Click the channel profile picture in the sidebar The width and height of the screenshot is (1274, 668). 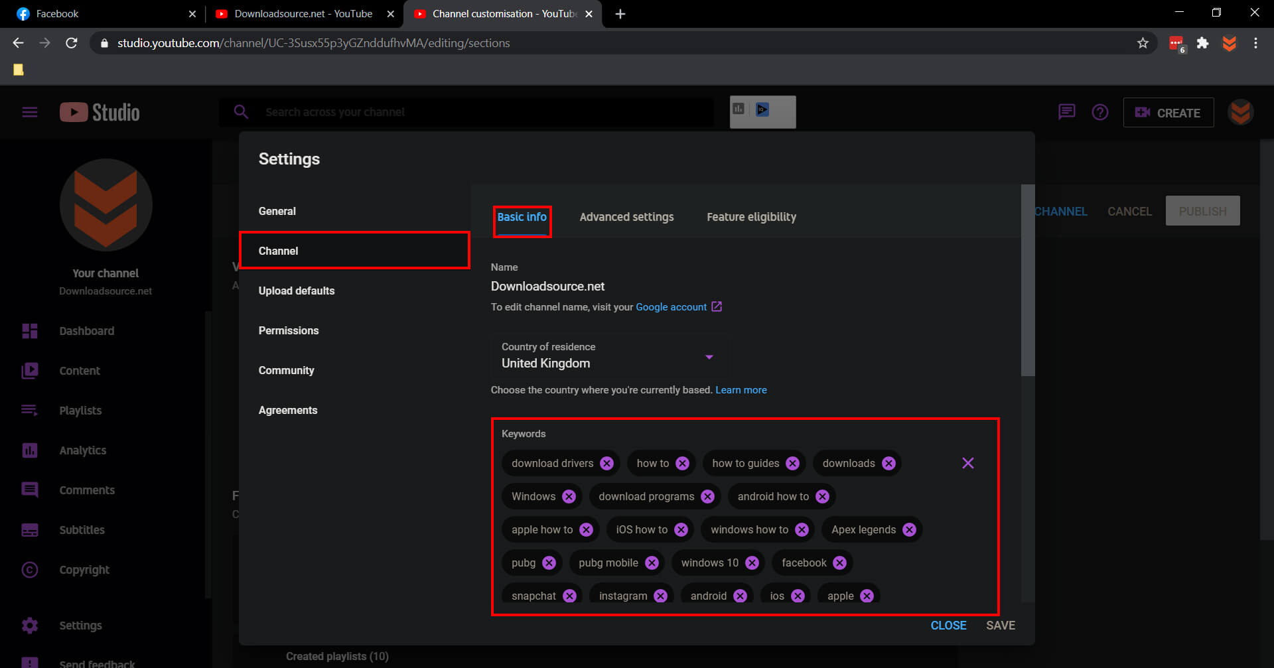click(x=106, y=205)
